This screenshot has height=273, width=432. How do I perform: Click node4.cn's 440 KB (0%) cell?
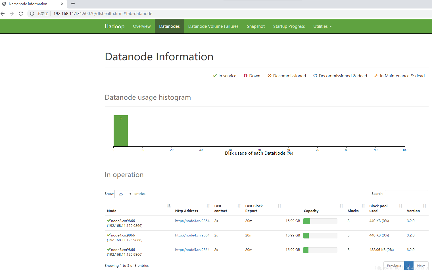[379, 235]
